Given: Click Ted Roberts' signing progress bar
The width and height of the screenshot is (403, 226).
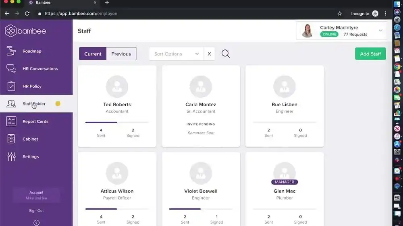Looking at the screenshot, I should pos(117,122).
